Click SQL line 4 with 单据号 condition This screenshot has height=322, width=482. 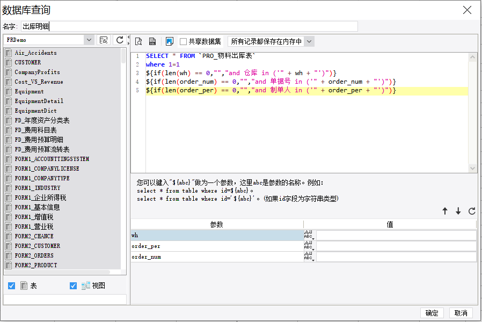coord(271,82)
